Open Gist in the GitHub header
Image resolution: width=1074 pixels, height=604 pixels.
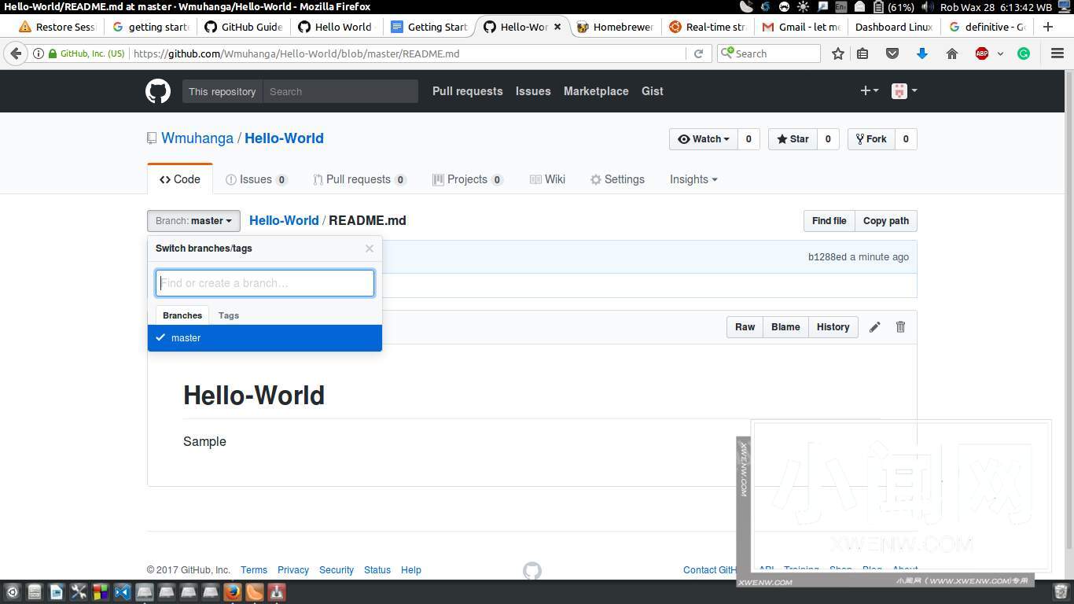pyautogui.click(x=653, y=91)
